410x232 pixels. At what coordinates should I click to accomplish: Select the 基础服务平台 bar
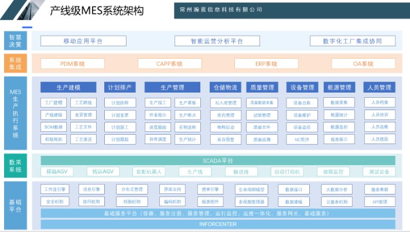pyautogui.click(x=218, y=213)
